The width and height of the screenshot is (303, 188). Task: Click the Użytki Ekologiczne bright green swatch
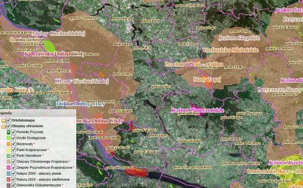[x=9, y=138]
